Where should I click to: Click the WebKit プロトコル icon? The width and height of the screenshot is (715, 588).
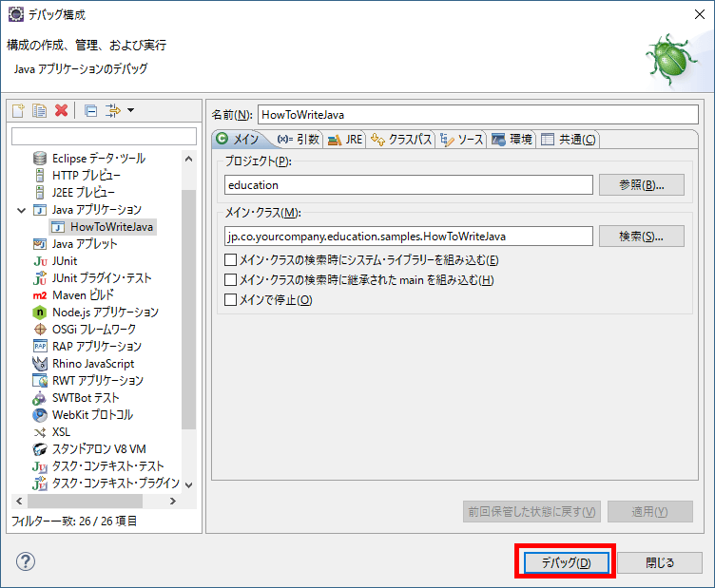(40, 415)
